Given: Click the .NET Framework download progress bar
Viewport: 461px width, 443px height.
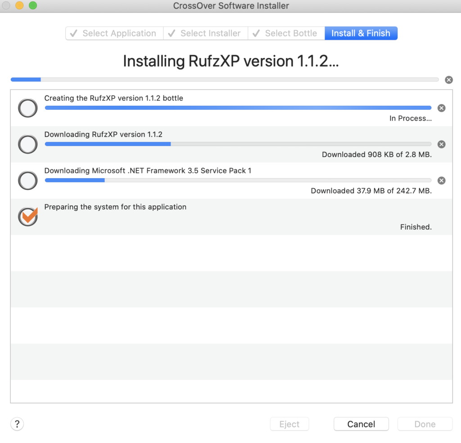Looking at the screenshot, I should click(238, 181).
